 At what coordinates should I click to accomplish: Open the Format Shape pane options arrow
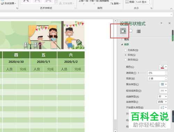pos(161,23)
